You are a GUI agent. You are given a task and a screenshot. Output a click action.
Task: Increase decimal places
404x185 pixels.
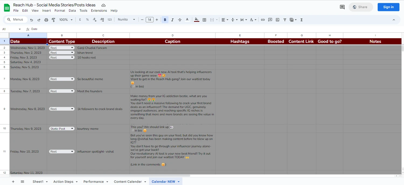tap(102, 20)
